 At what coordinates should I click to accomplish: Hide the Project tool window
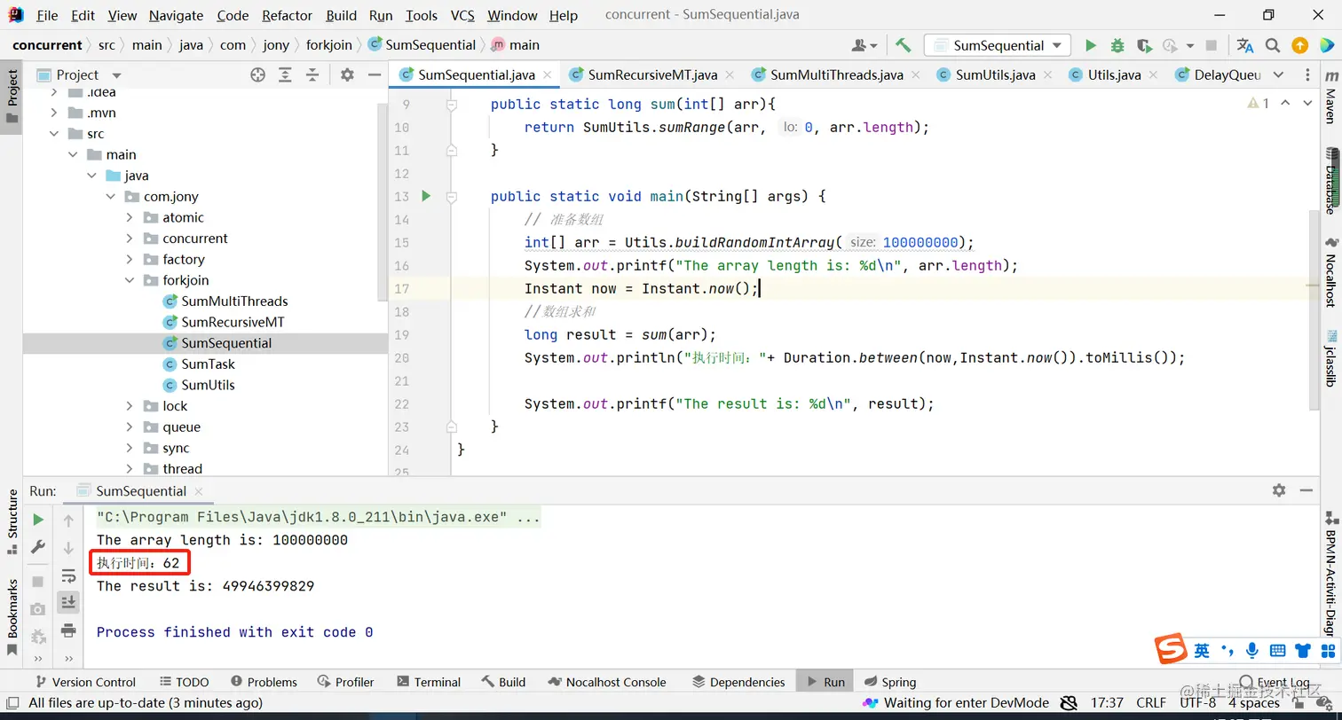[x=374, y=75]
